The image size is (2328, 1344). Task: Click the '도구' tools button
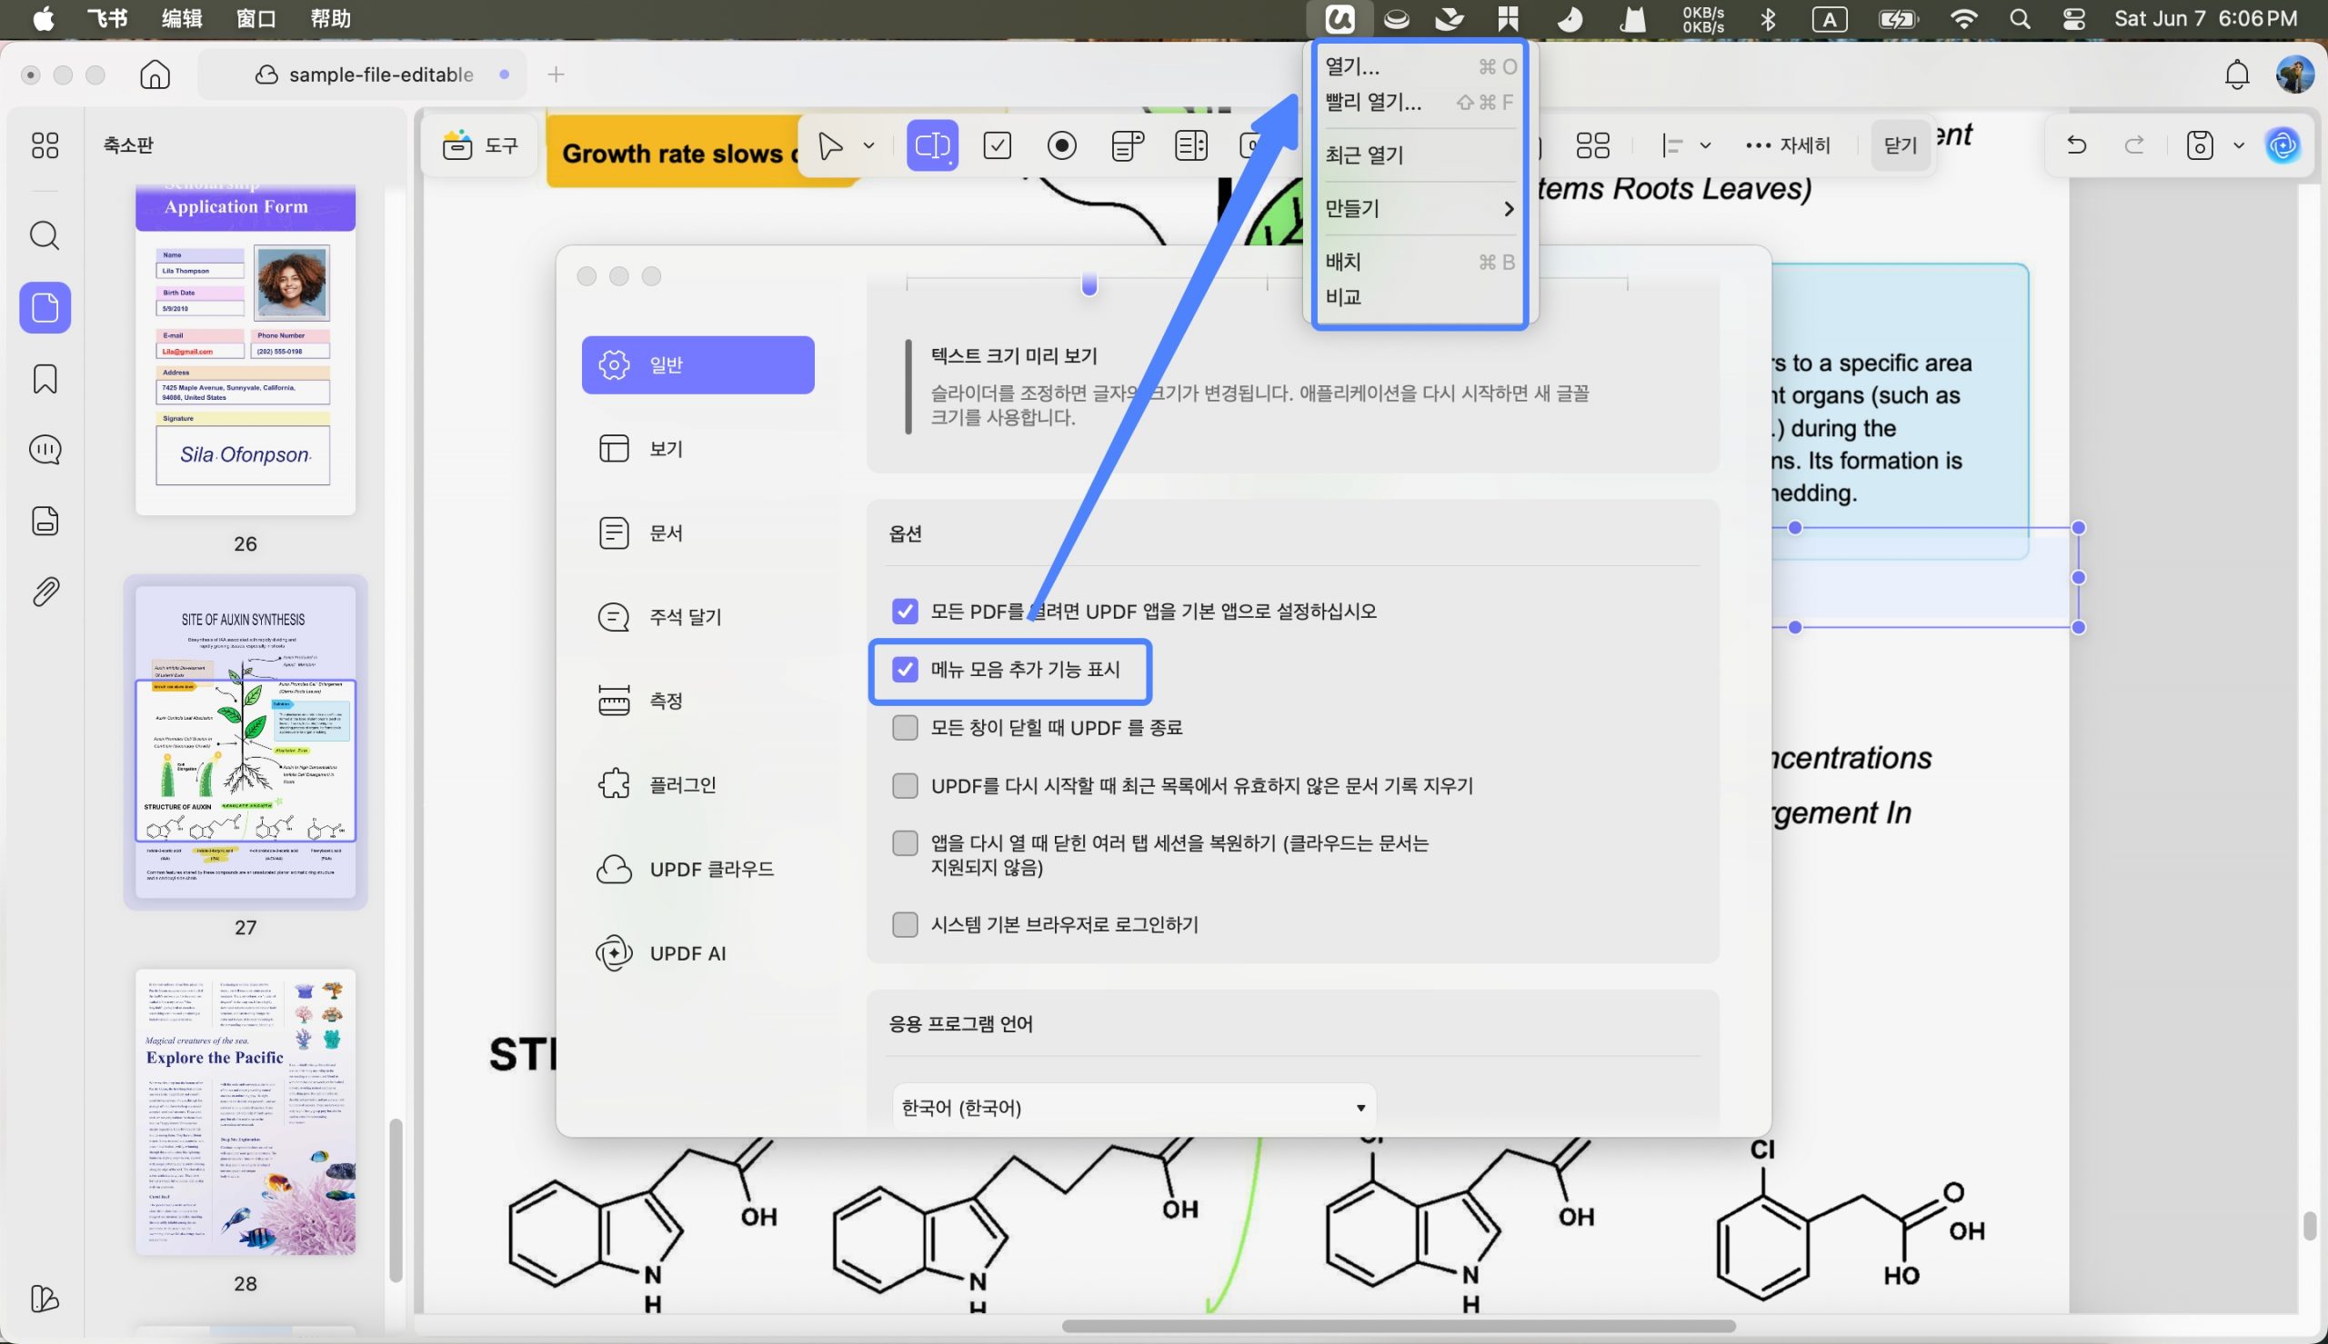(480, 145)
